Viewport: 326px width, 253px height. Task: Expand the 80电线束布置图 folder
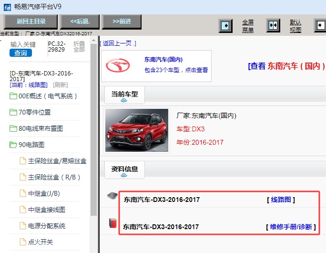[41, 129]
